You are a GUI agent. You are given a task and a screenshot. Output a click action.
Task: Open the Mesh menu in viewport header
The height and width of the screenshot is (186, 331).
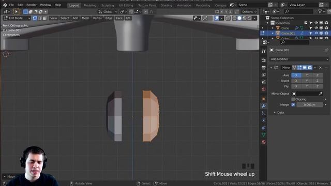(85, 19)
